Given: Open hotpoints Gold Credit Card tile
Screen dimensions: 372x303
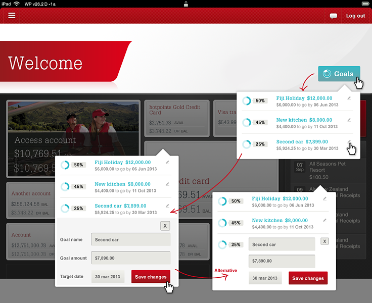Looking at the screenshot, I should 177,119.
